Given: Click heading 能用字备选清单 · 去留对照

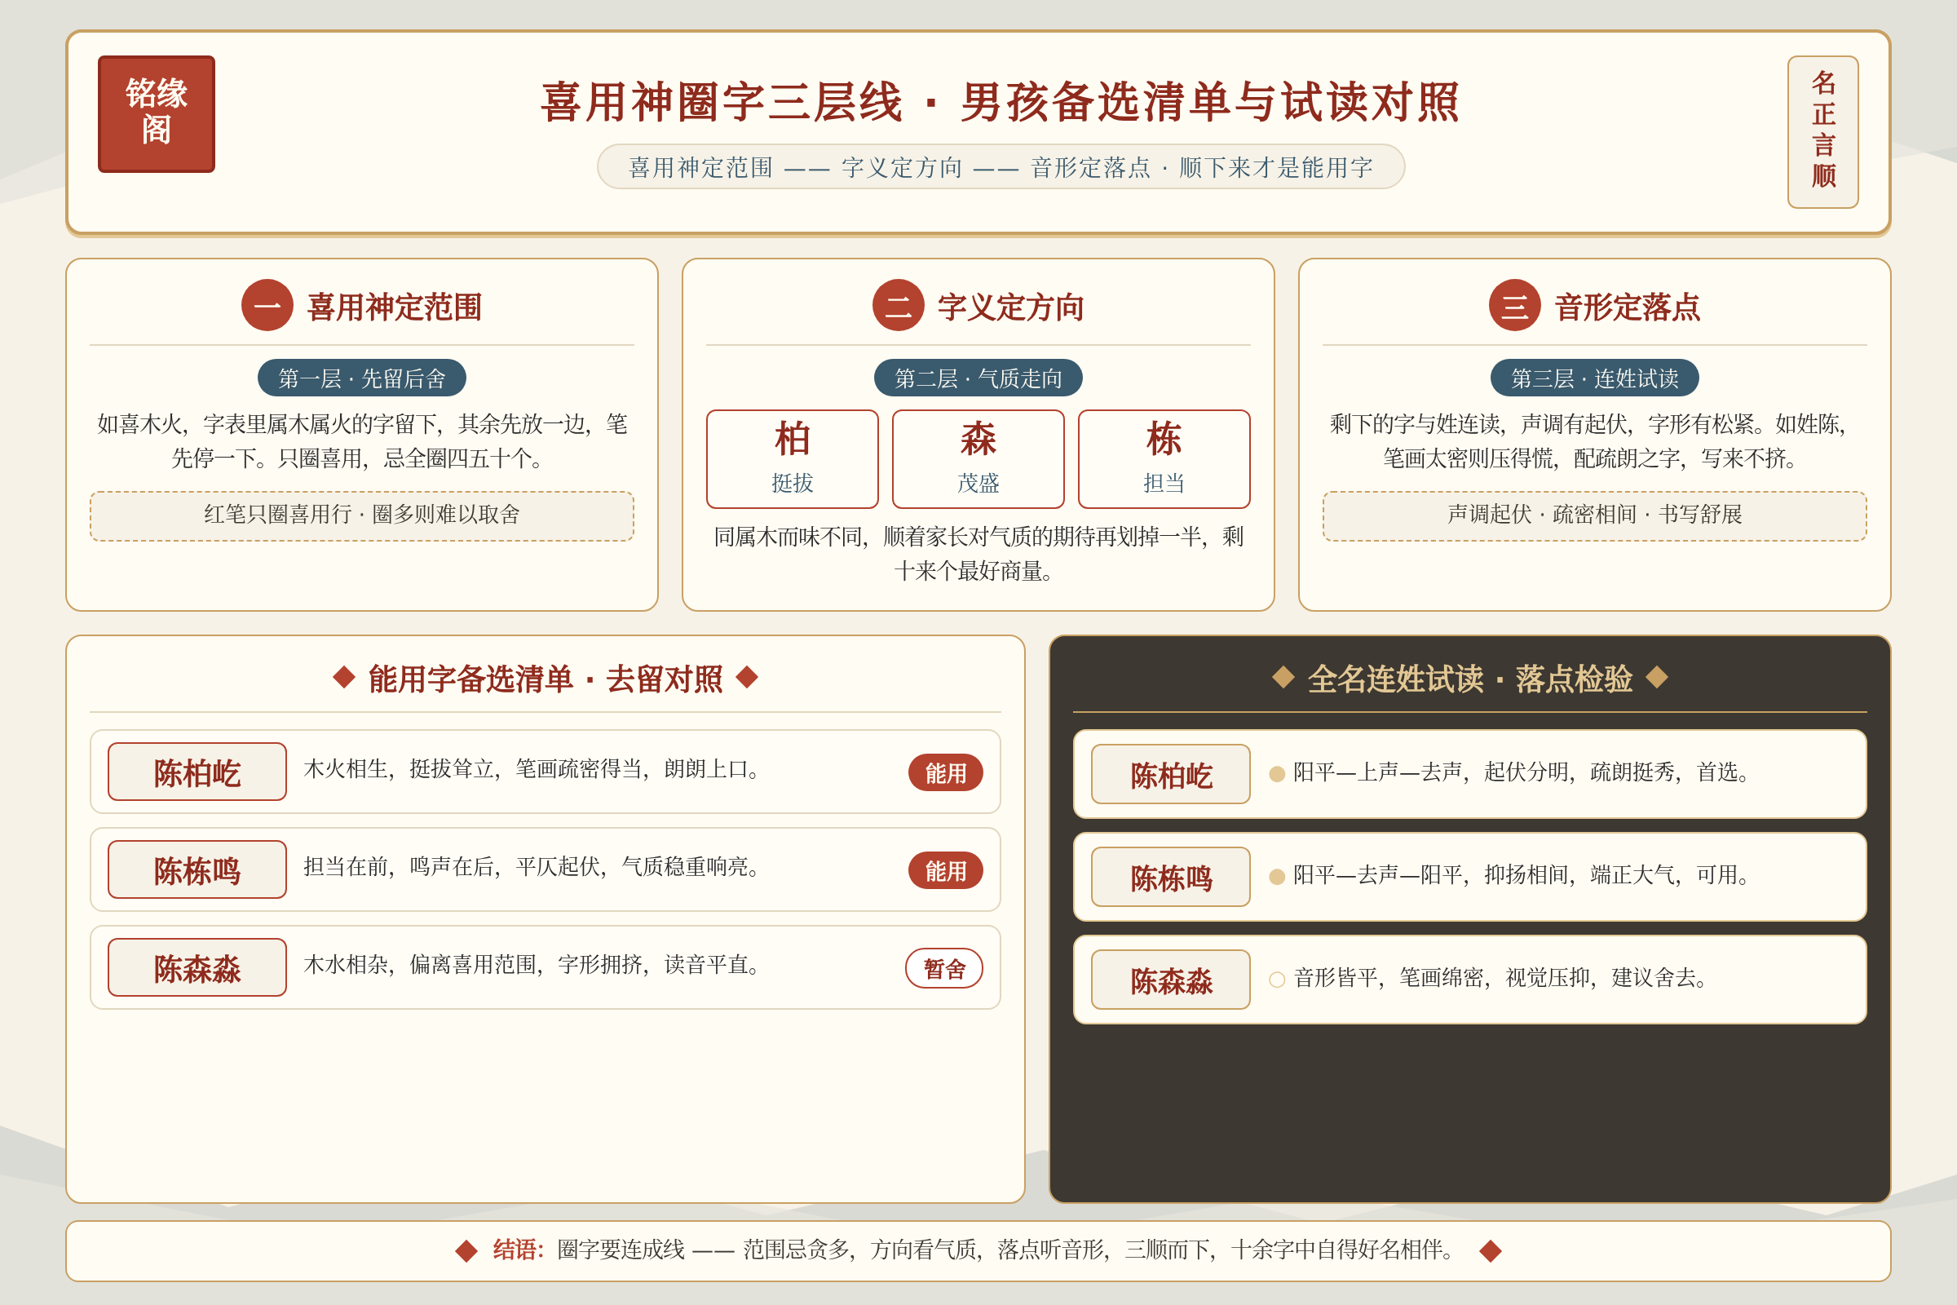Looking at the screenshot, I should pos(545,679).
